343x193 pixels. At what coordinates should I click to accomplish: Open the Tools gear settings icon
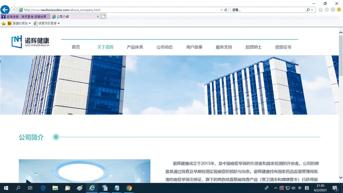click(x=332, y=9)
